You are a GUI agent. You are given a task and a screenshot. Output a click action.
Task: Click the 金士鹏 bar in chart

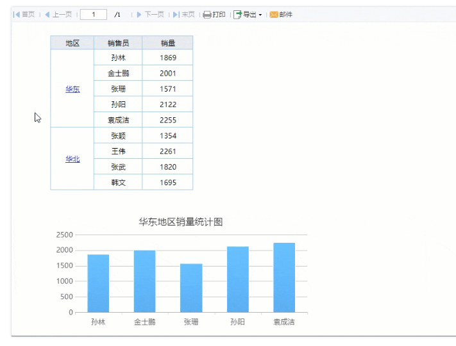coord(144,281)
